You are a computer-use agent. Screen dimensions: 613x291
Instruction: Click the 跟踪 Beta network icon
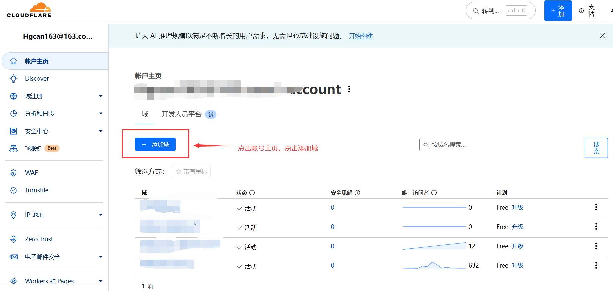point(13,148)
